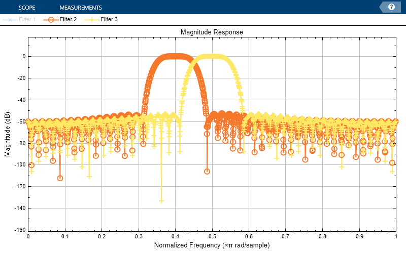Click the x-axis tick label 0.3
Viewport: 406px width, 253px height.
coord(139,236)
